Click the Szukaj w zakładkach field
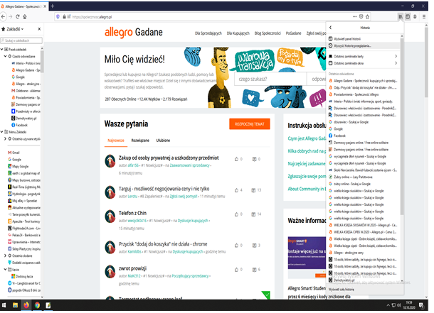434x313 pixels. [23, 40]
